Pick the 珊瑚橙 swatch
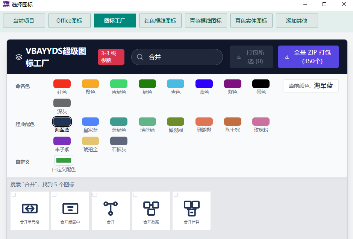353x239 pixels. (x=204, y=122)
